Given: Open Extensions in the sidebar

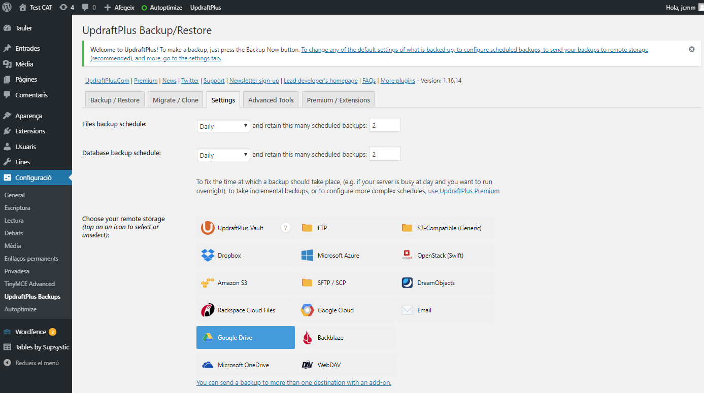Looking at the screenshot, I should point(36,131).
